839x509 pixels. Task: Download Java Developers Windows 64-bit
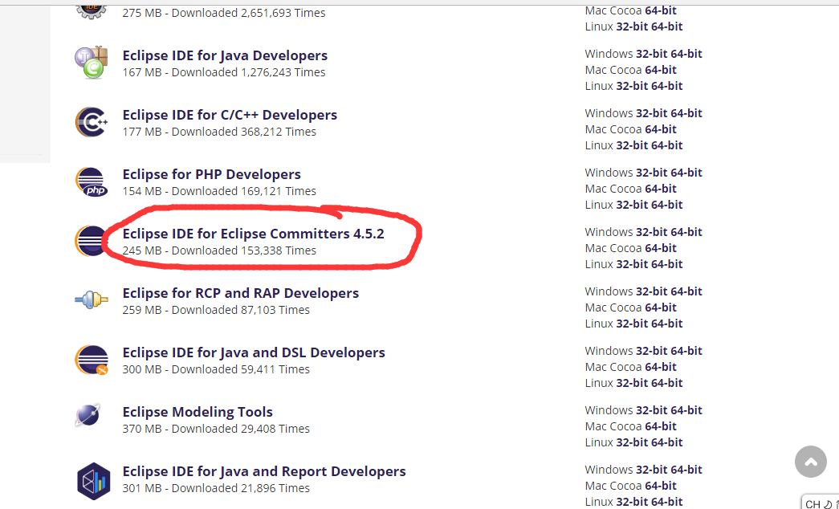[x=686, y=54]
